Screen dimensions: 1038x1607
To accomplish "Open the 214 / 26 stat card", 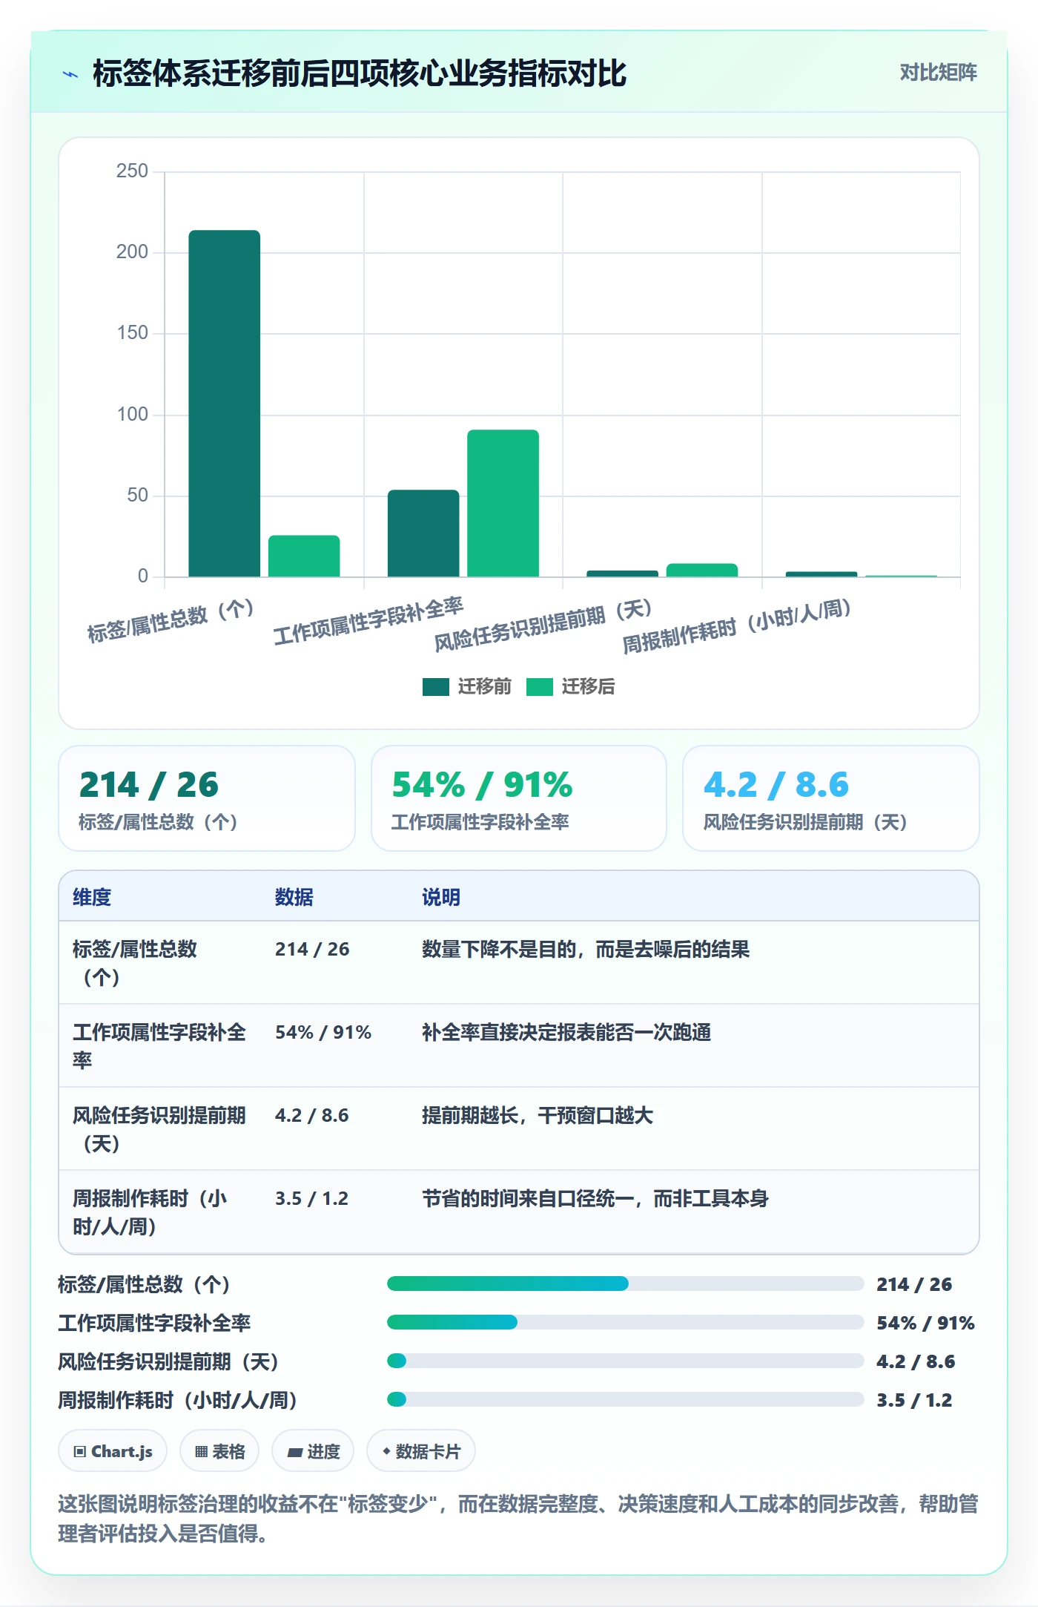I will pos(207,798).
